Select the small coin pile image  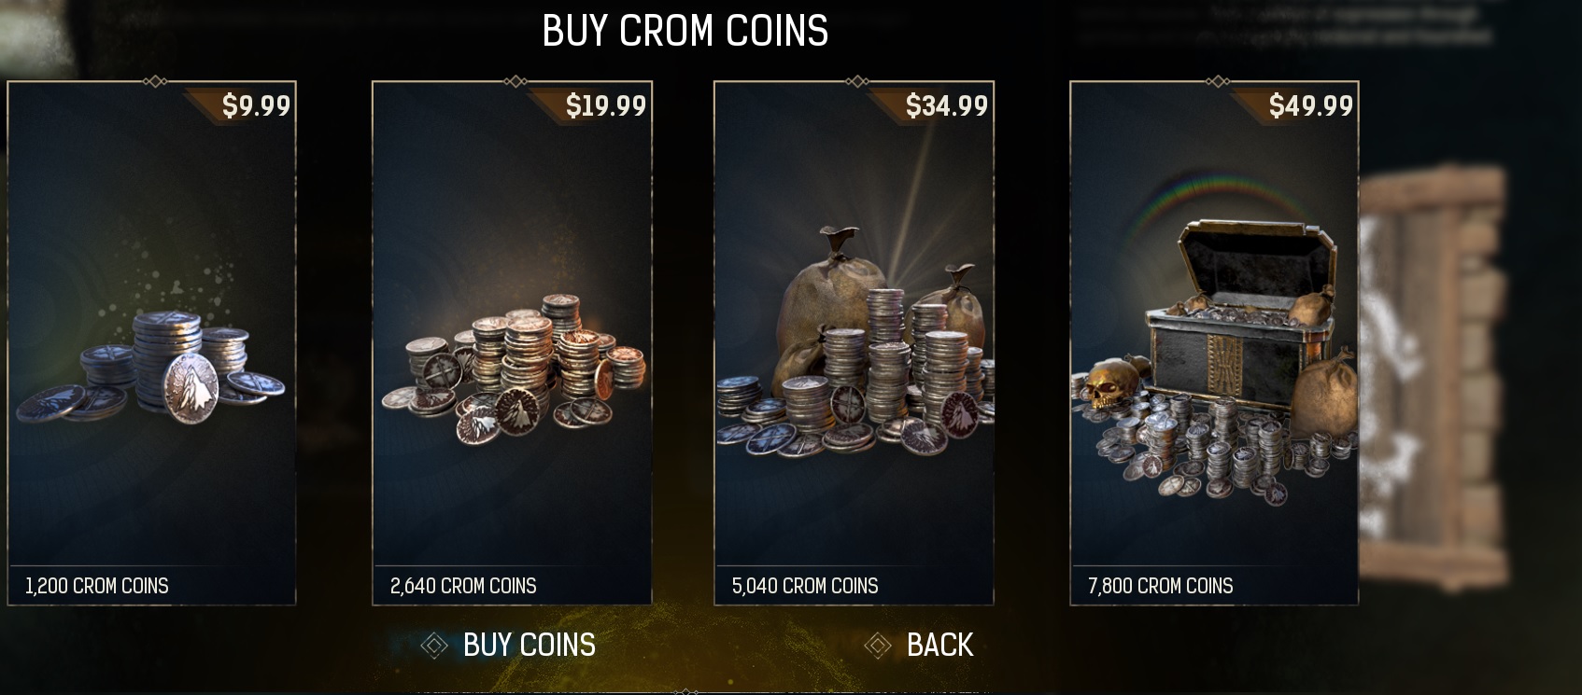click(x=149, y=367)
